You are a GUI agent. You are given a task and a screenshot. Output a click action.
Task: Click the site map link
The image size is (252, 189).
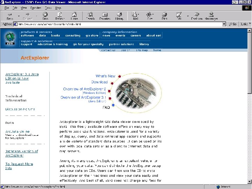[142, 50]
